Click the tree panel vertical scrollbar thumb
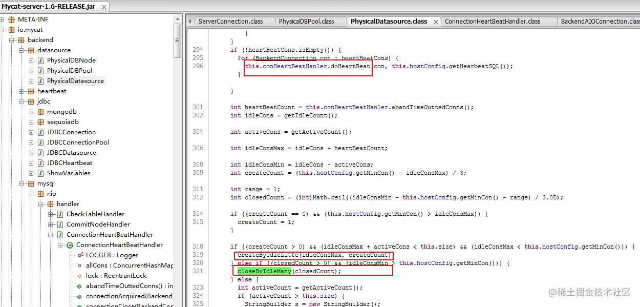The image size is (640, 307). pyautogui.click(x=177, y=40)
